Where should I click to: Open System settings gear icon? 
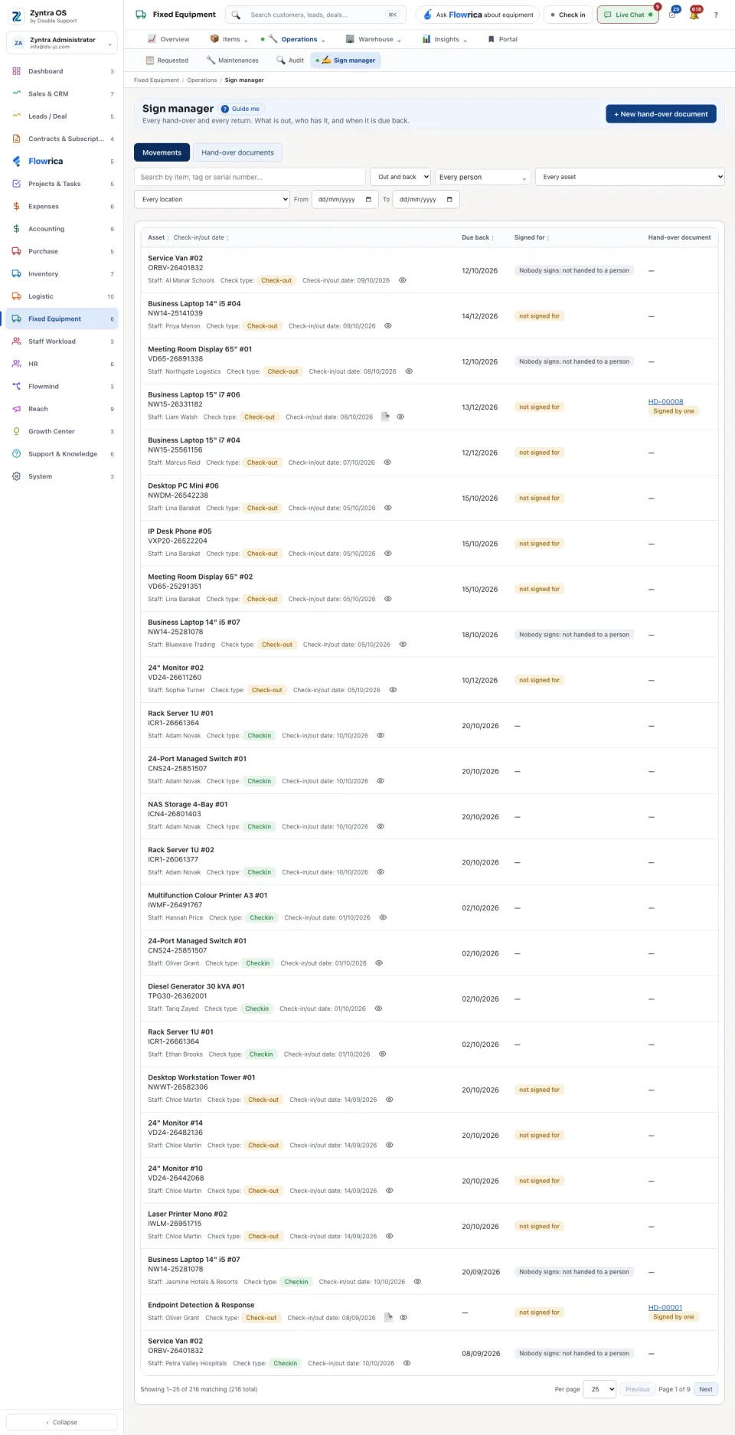click(17, 476)
